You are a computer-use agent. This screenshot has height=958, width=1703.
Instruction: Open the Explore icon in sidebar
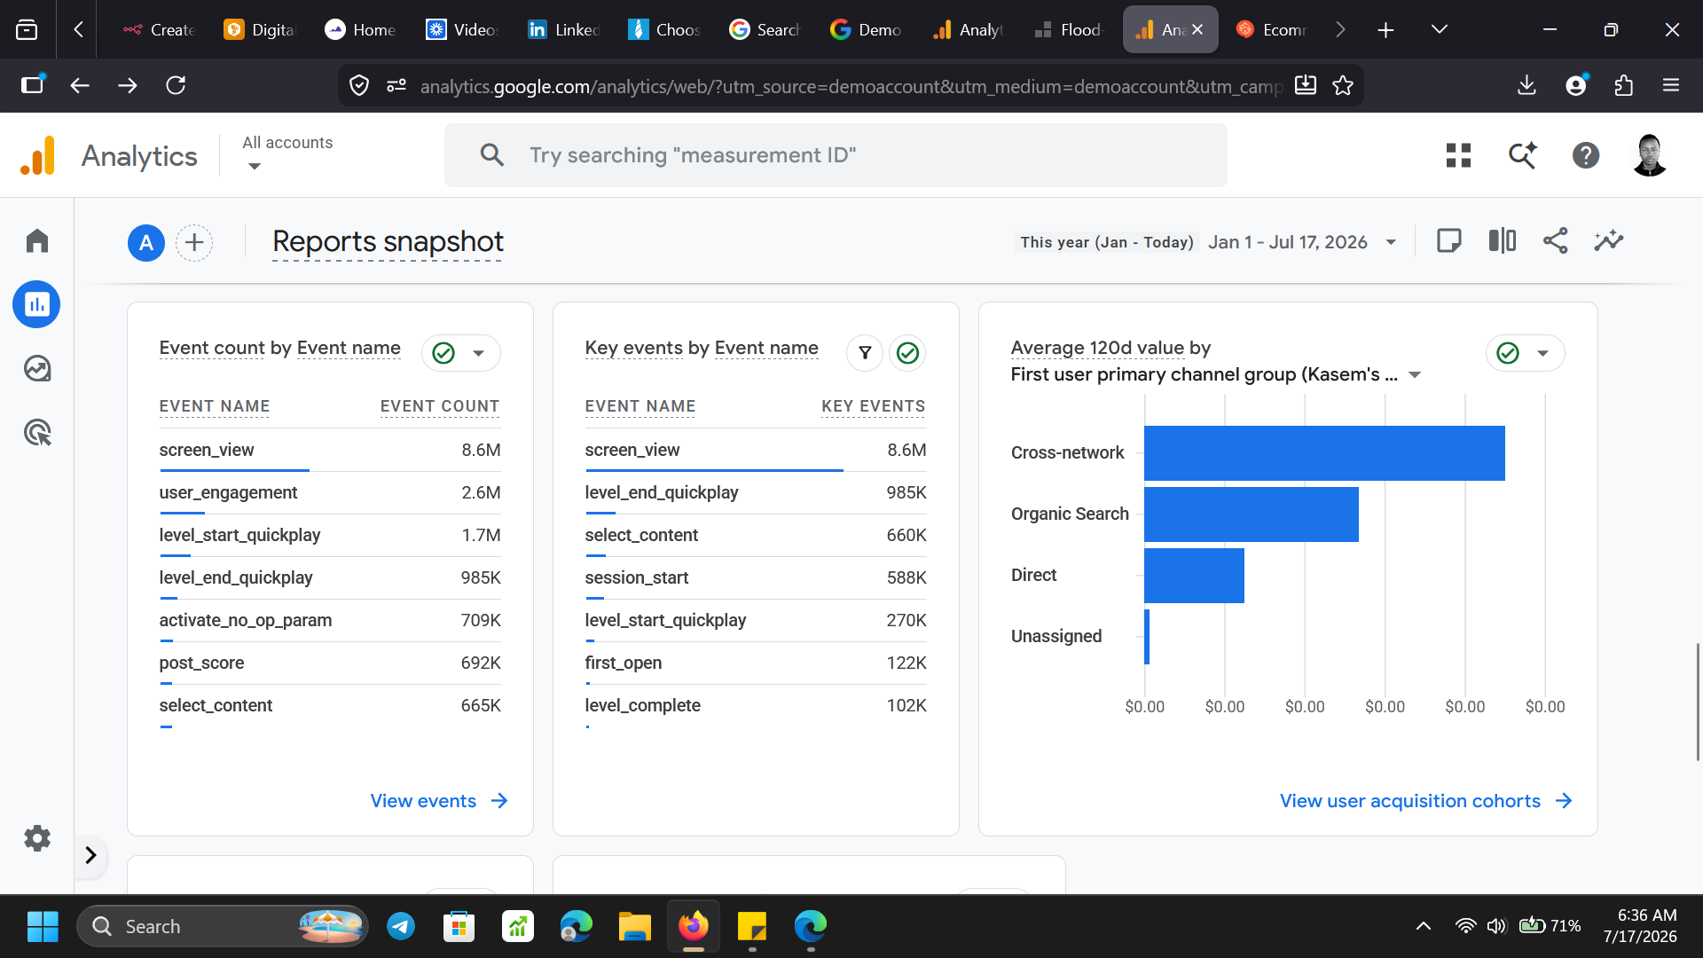click(37, 368)
